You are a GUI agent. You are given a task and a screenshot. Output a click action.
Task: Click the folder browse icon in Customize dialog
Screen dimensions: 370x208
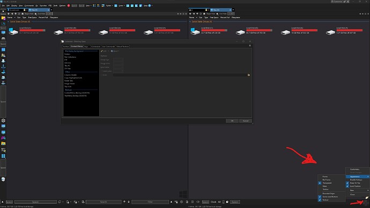[249, 75]
